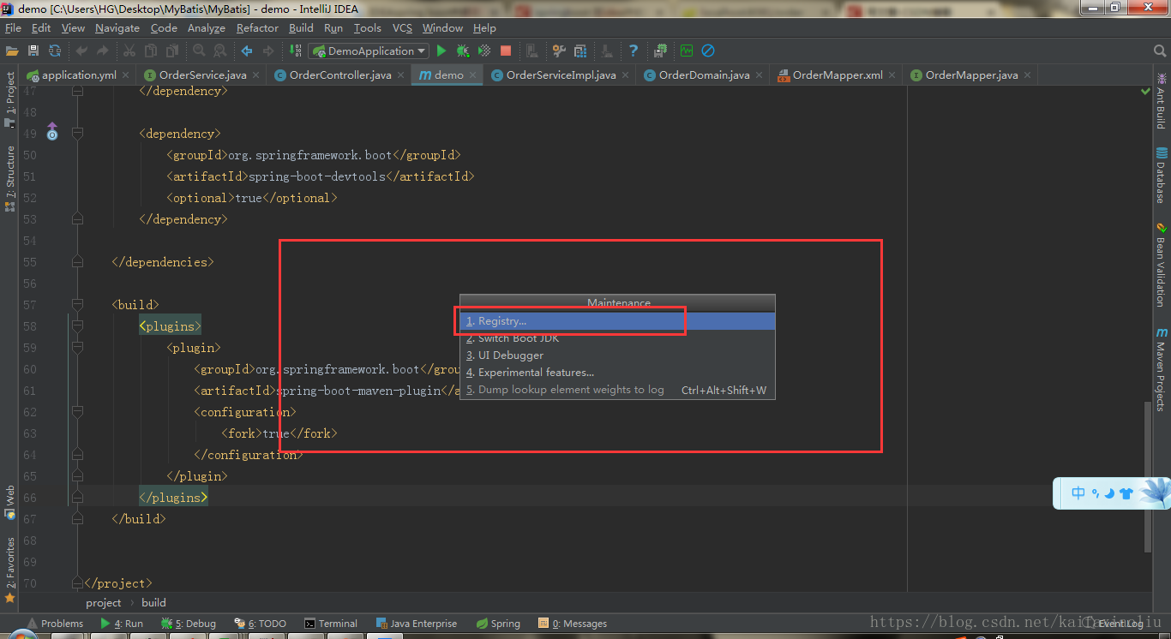This screenshot has height=639, width=1171.
Task: Open the 5: Debug tool window button
Action: tap(189, 624)
